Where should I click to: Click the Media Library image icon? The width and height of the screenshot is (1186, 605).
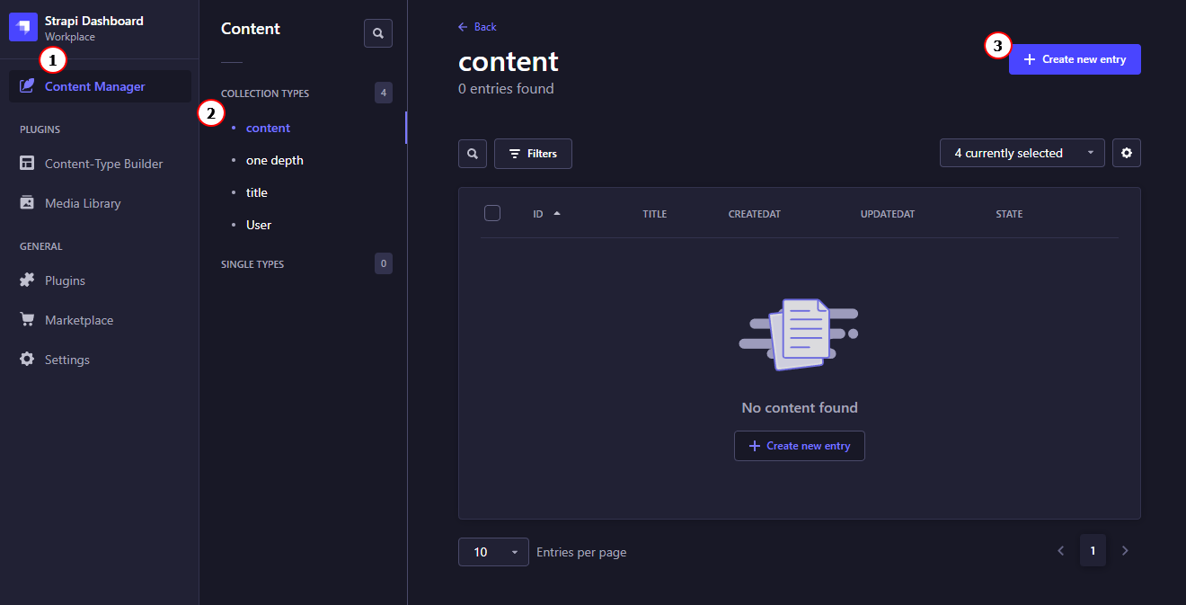(27, 203)
